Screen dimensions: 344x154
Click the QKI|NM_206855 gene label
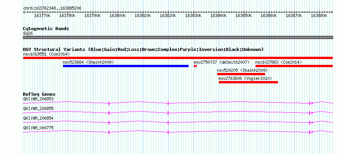pyautogui.click(x=38, y=108)
